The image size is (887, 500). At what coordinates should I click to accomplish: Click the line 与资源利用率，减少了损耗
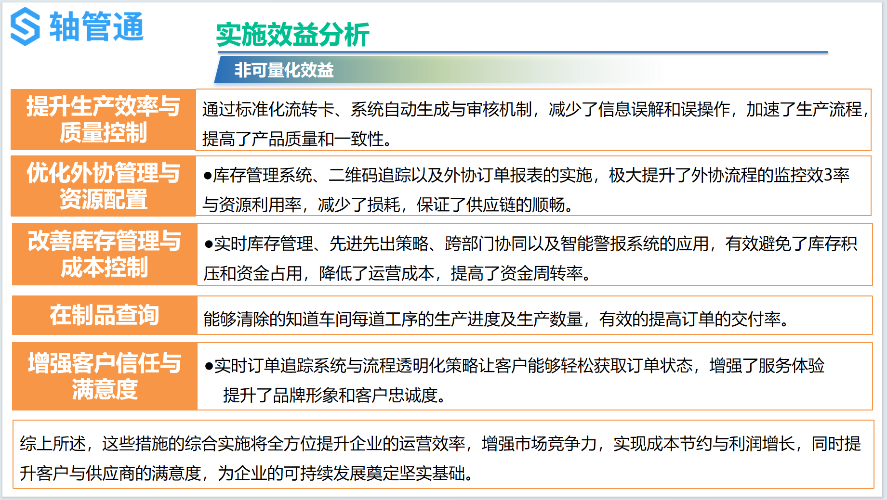point(388,205)
